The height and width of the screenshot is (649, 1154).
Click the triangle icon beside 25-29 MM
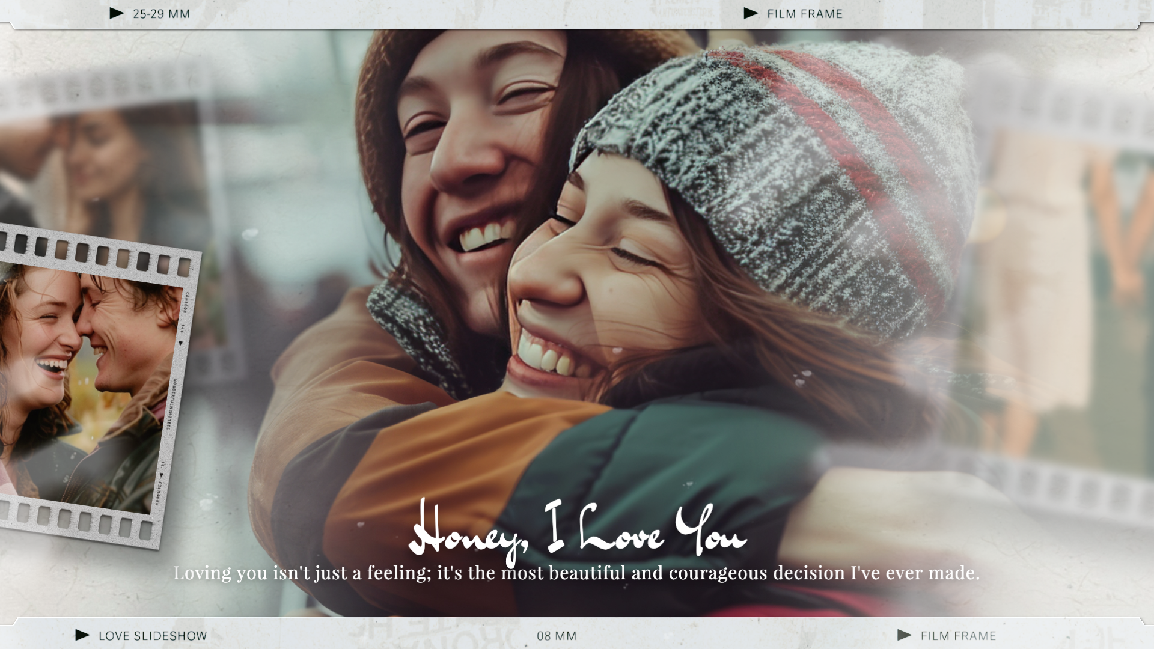pyautogui.click(x=117, y=13)
